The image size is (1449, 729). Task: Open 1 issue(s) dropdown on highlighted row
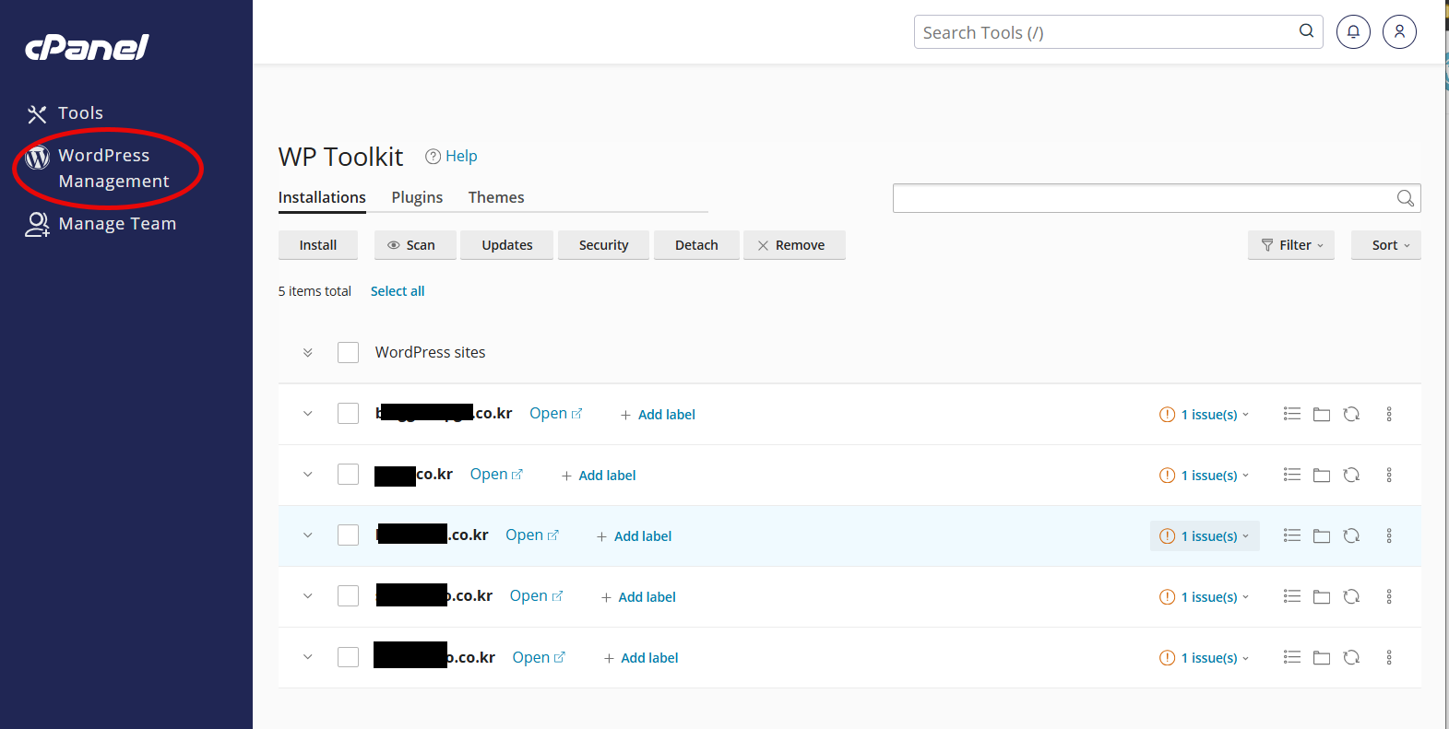point(1205,536)
